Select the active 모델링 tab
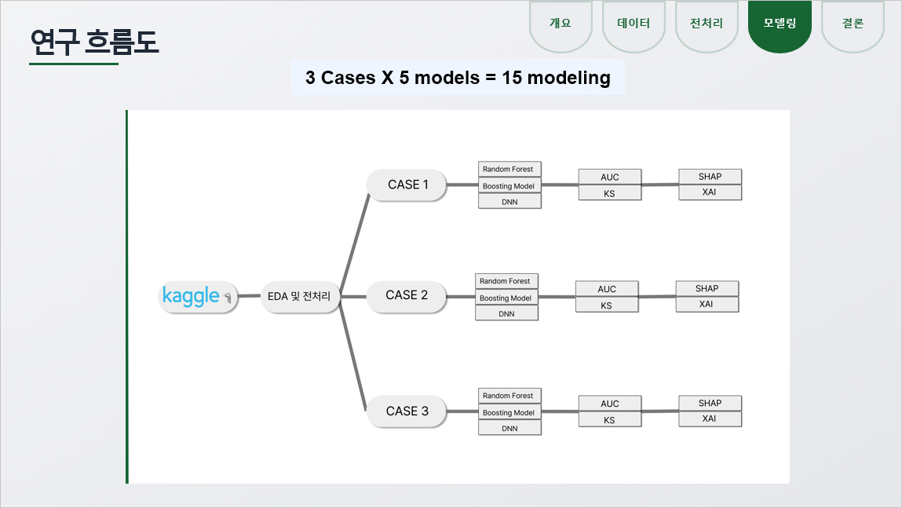Viewport: 902px width, 508px height. tap(780, 24)
